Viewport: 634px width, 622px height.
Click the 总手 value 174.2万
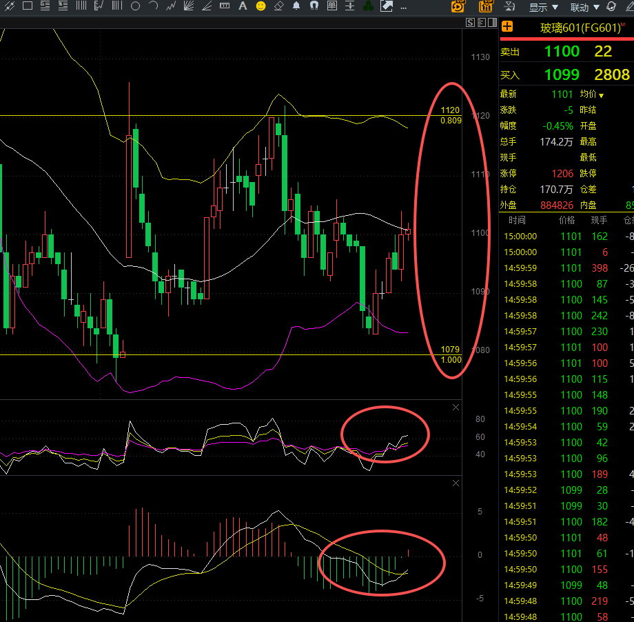point(556,141)
